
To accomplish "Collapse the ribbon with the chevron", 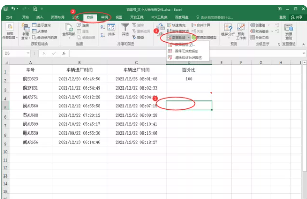I will [x=304, y=45].
